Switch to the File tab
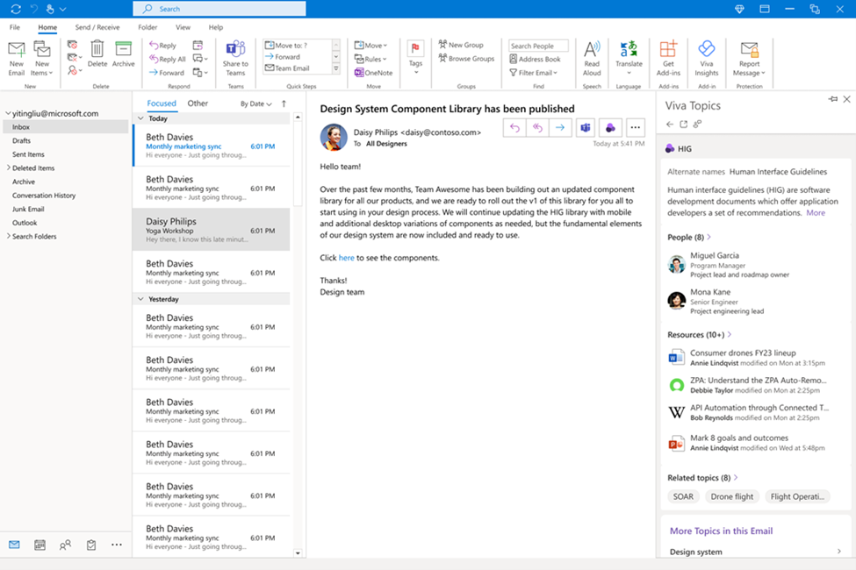 15,27
